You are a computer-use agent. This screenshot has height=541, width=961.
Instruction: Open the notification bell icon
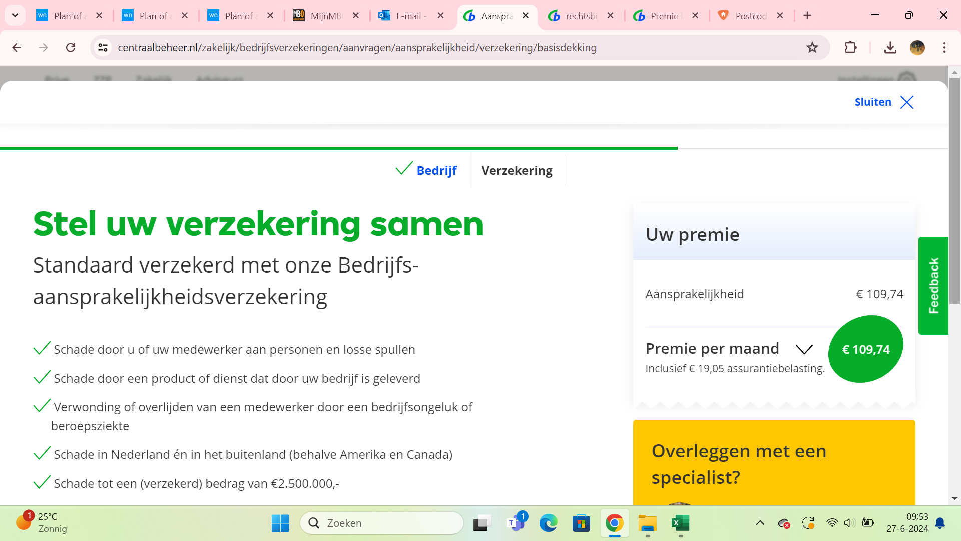[940, 523]
